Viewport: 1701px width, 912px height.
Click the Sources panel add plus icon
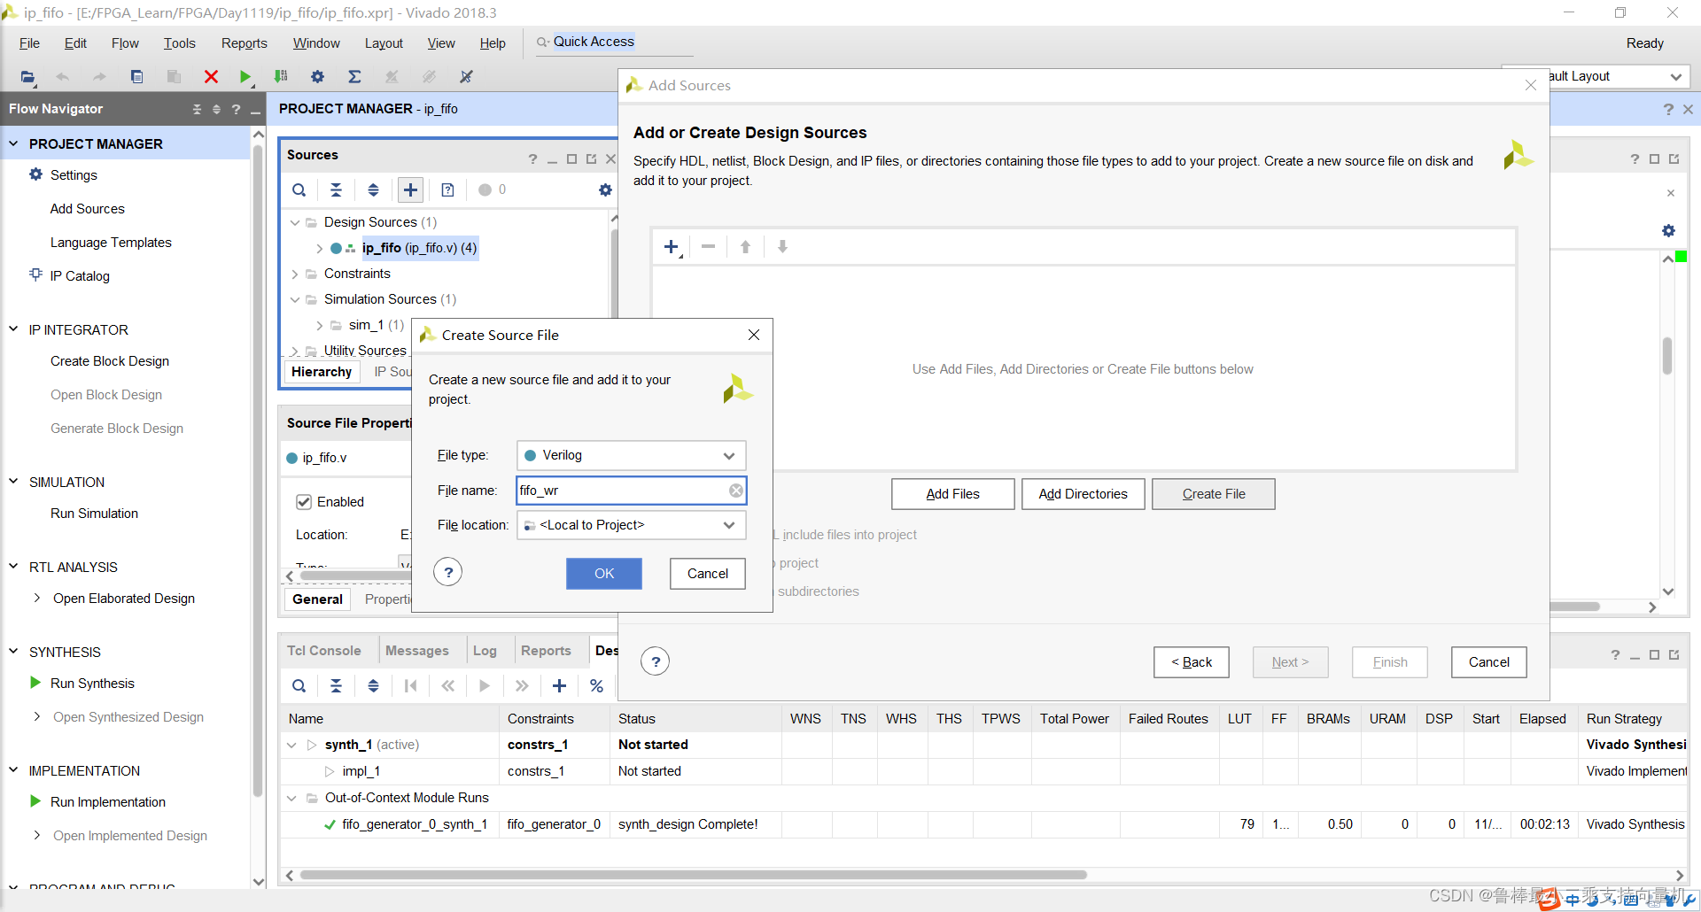point(410,189)
